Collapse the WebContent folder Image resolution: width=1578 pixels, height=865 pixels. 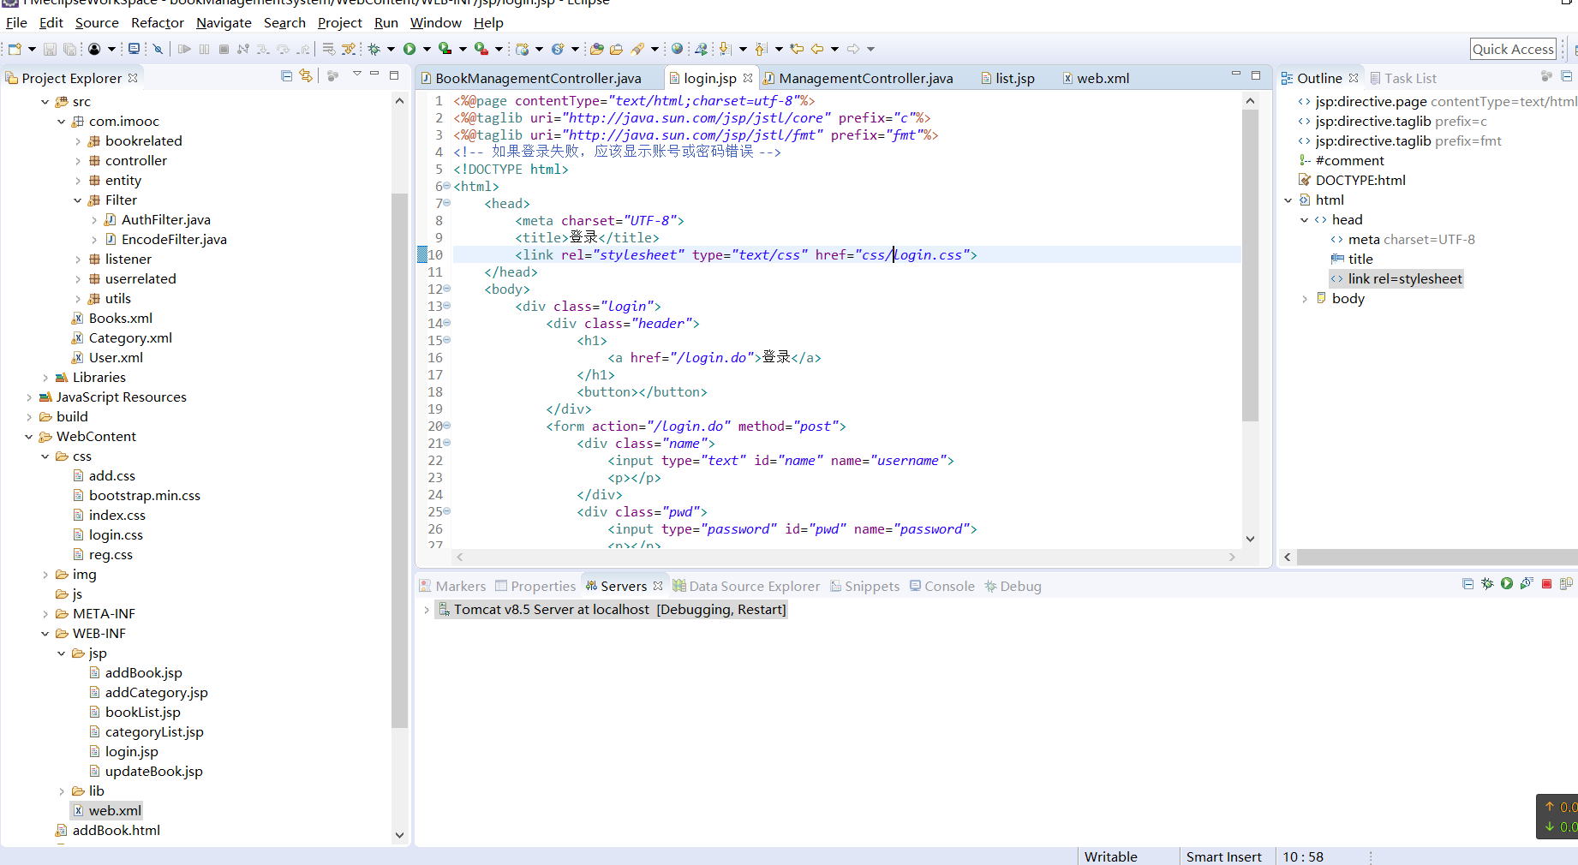tap(29, 437)
